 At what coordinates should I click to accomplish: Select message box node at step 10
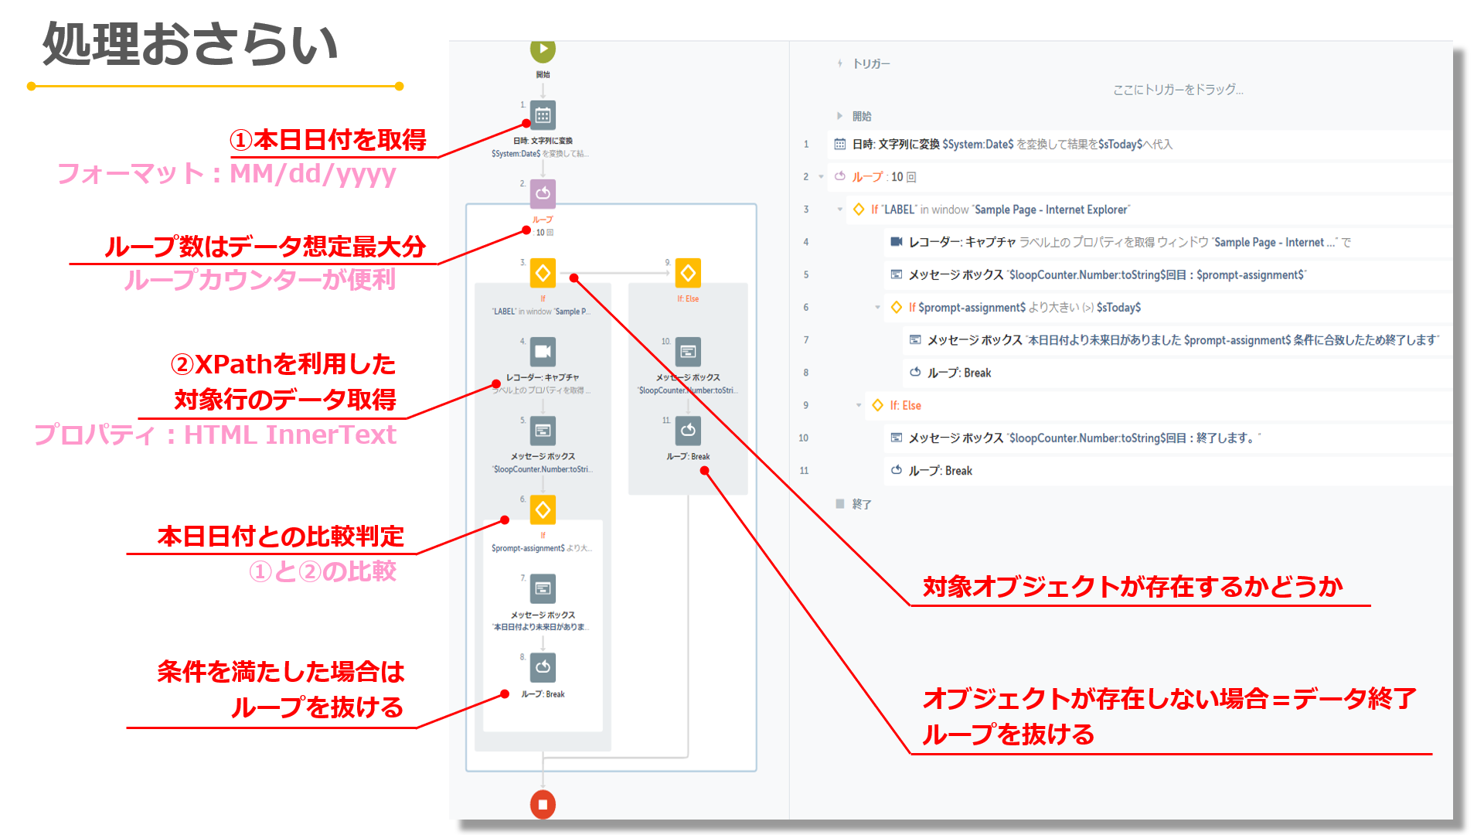pos(688,352)
